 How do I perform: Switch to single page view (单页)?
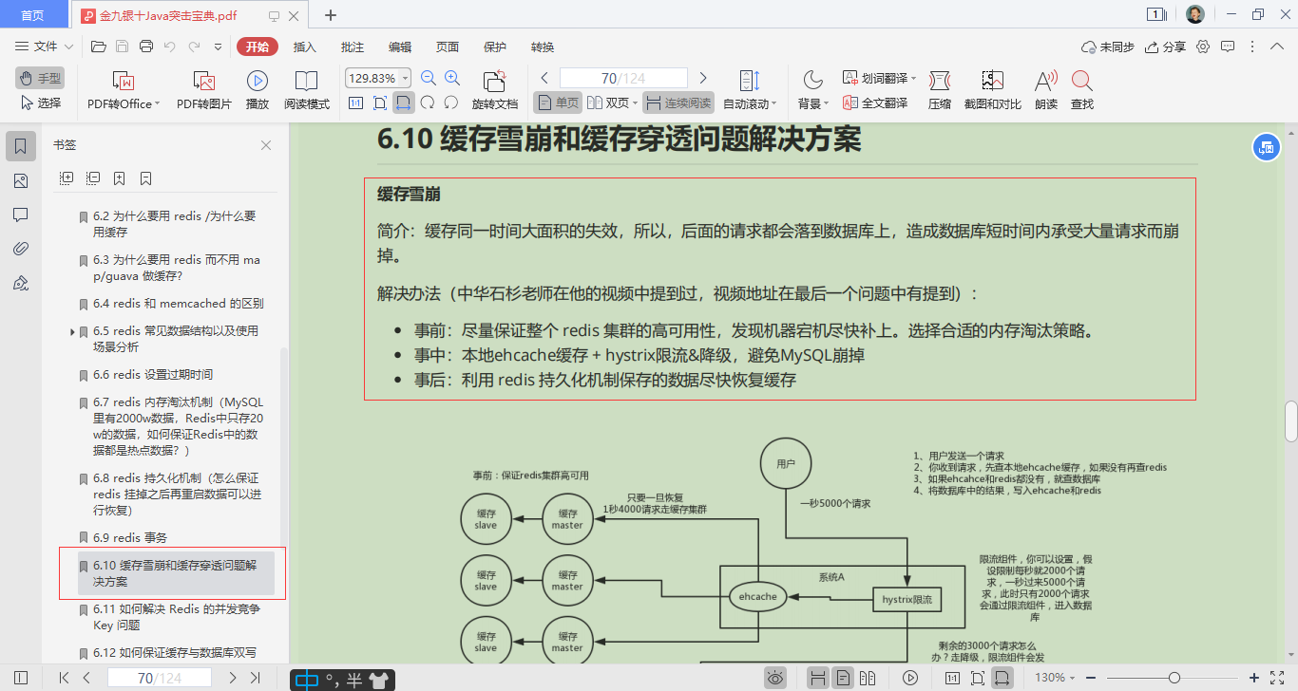coord(558,103)
